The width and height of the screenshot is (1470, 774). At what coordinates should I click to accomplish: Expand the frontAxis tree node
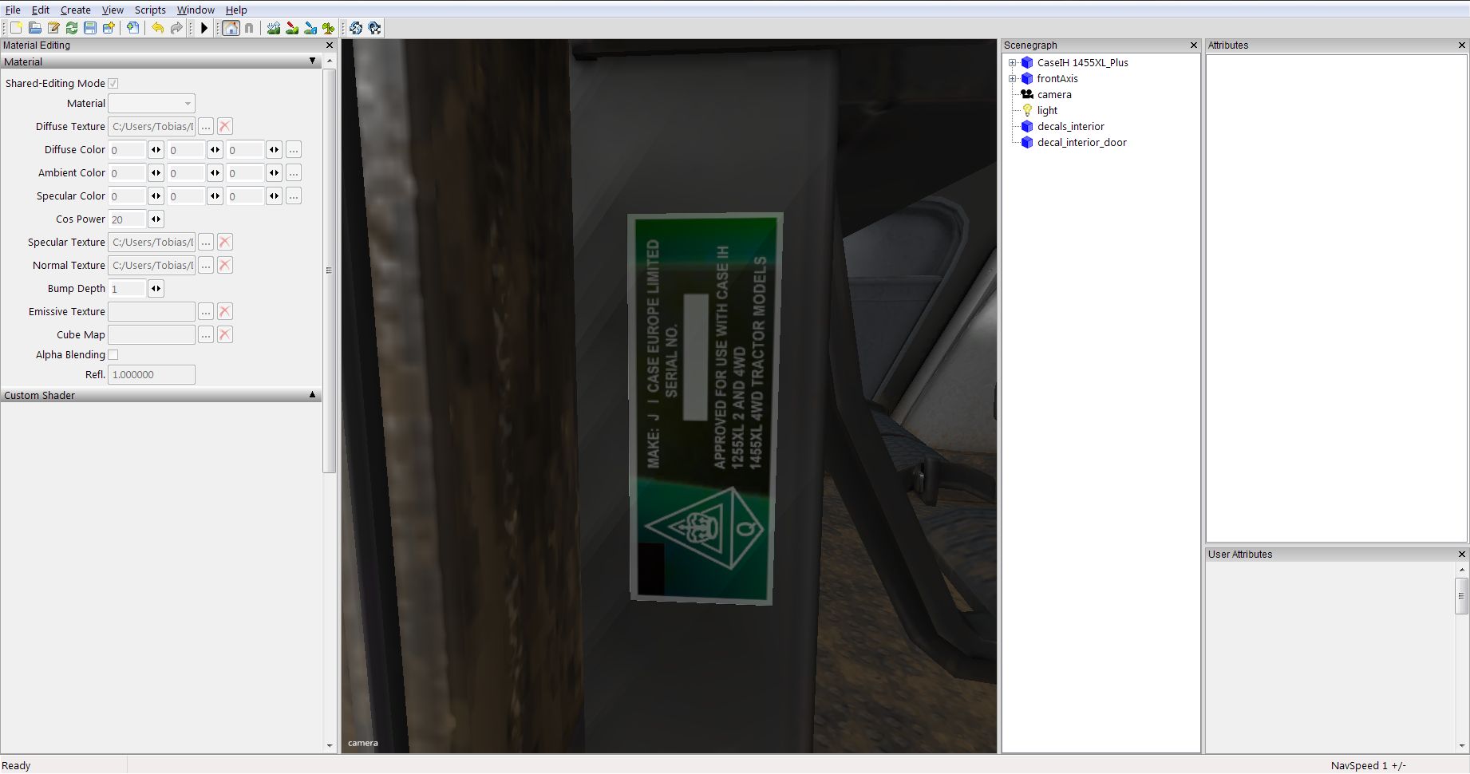click(1013, 78)
